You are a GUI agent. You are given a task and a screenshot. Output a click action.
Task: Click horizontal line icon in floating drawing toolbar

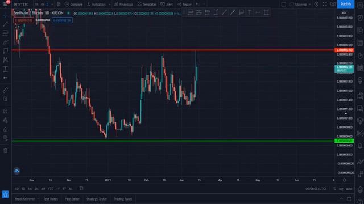pos(258,12)
